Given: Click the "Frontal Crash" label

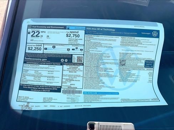Looking at the screenshot, I should click(x=26, y=71).
